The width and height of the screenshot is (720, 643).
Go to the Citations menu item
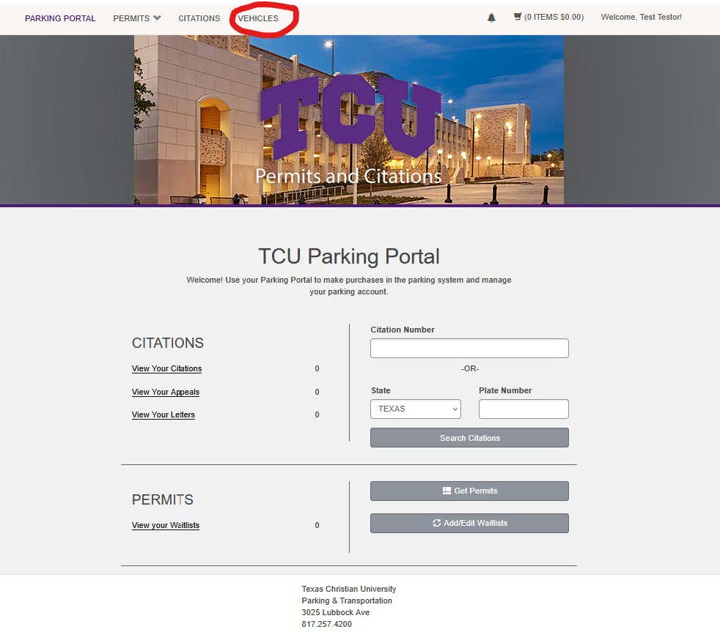point(199,18)
